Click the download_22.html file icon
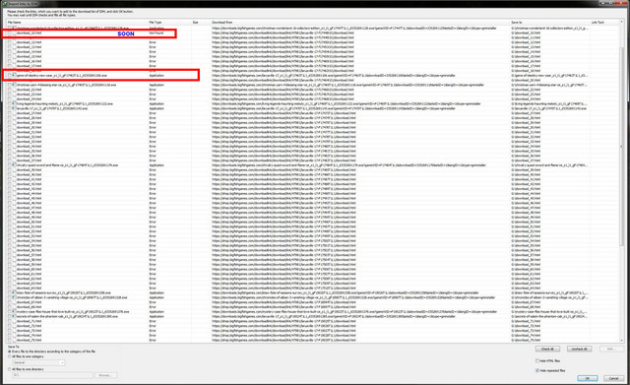630x385 pixels. click(x=14, y=90)
